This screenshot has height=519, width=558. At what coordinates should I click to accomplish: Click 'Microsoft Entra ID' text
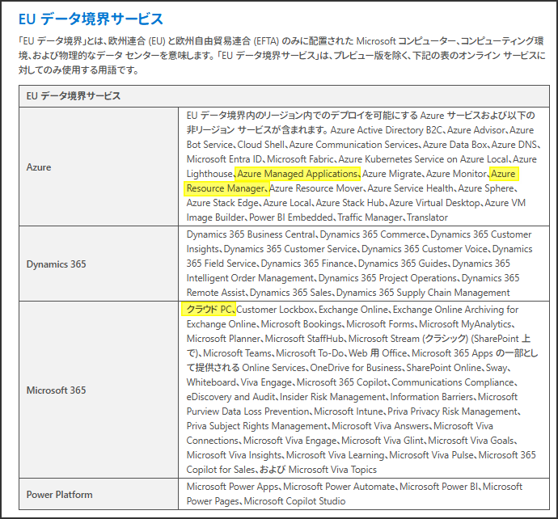click(224, 159)
